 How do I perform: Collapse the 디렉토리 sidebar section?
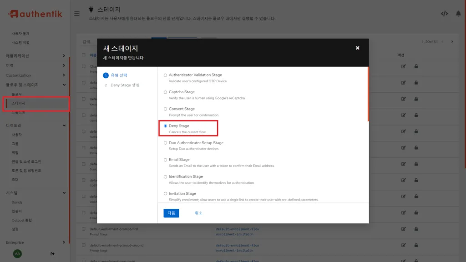pos(64,125)
